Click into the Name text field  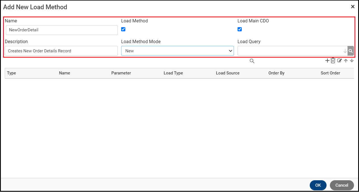pos(62,30)
